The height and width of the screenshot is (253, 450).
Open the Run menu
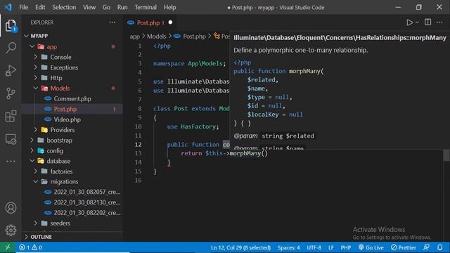[122, 7]
